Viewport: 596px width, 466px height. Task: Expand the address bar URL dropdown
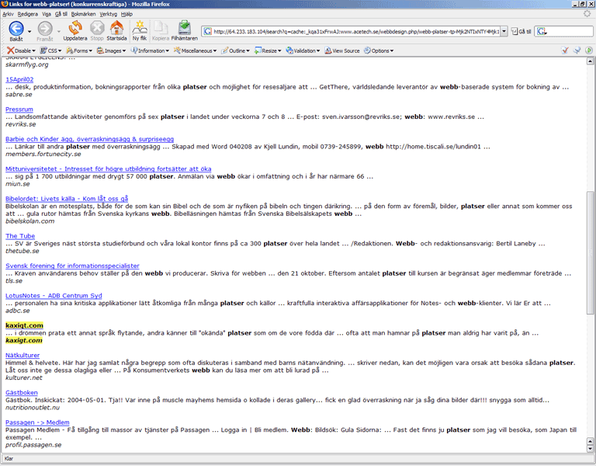pos(504,32)
